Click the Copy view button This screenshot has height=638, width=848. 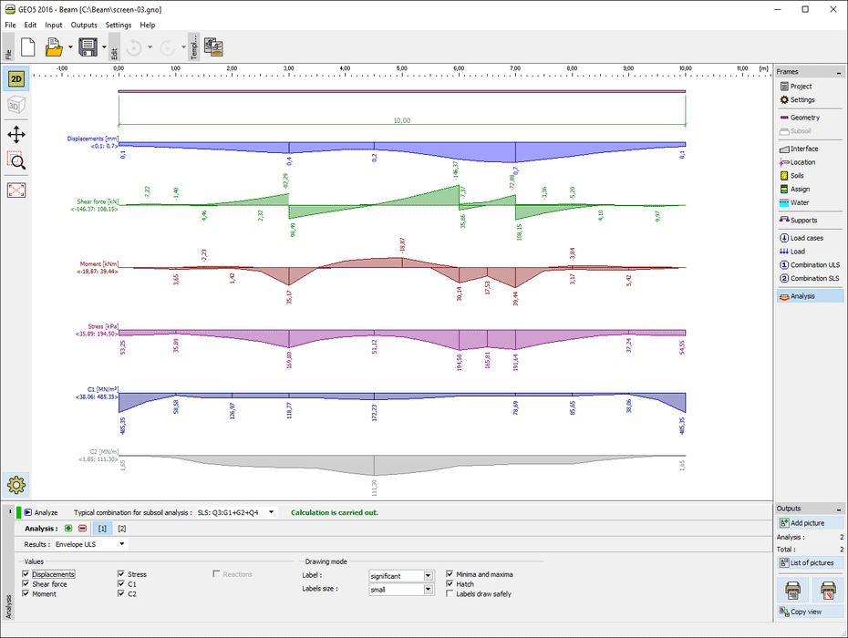[x=810, y=612]
